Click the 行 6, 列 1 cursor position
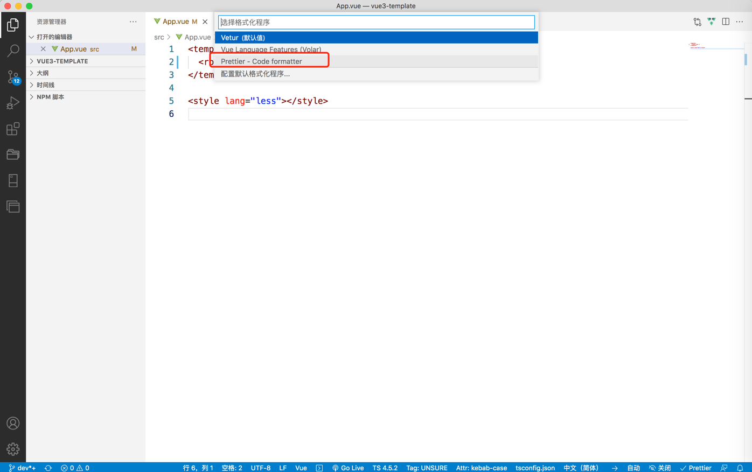The height and width of the screenshot is (472, 752). tap(198, 468)
